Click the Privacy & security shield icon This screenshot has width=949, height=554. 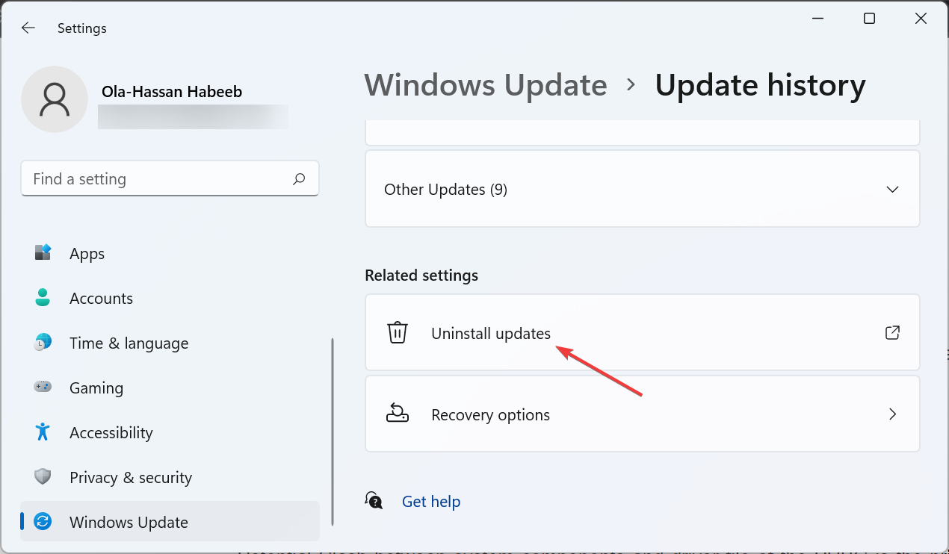[x=43, y=477]
